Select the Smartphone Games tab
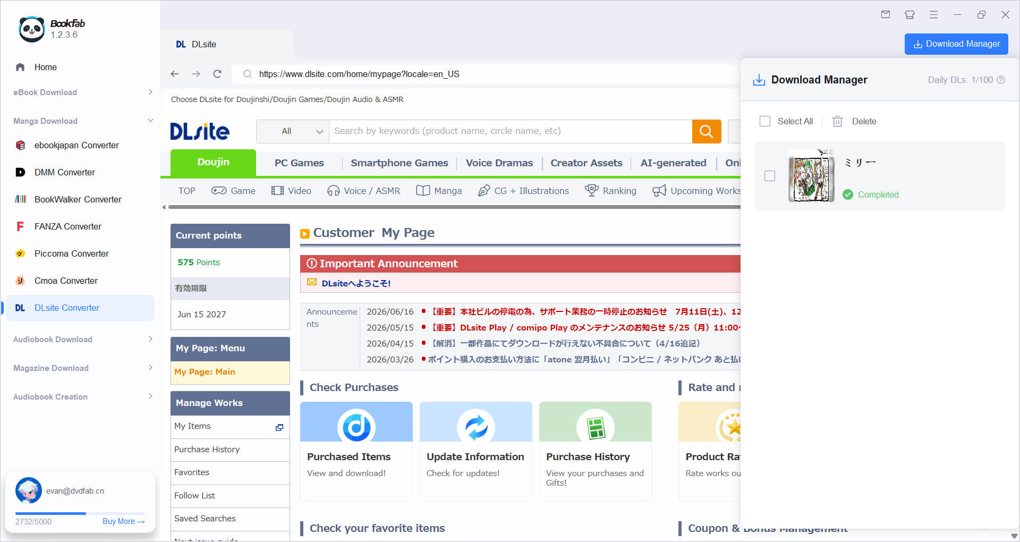The width and height of the screenshot is (1020, 542). tap(399, 163)
